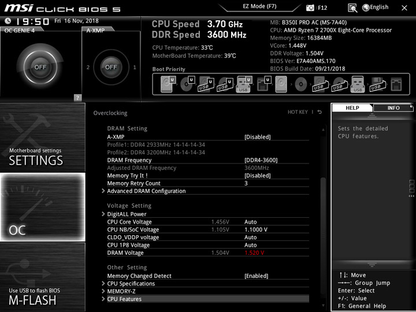
Task: Click the scrollbar up arrow of settings list
Action: click(x=323, y=129)
